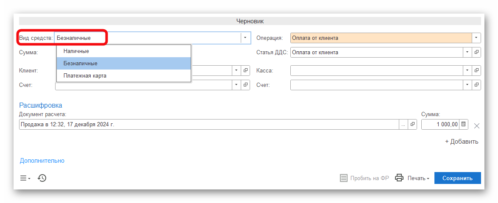Image resolution: width=498 pixels, height=203 pixels.
Task: Expand the Касса dropdown list
Action: [x=467, y=70]
